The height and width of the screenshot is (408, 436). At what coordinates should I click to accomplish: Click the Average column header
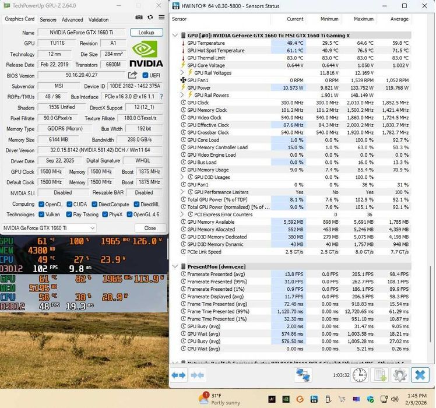point(399,19)
